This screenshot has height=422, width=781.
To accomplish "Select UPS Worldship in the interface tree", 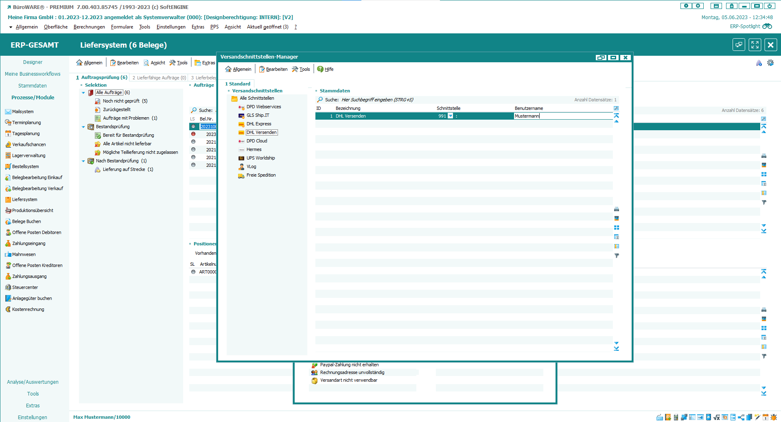I will [260, 158].
